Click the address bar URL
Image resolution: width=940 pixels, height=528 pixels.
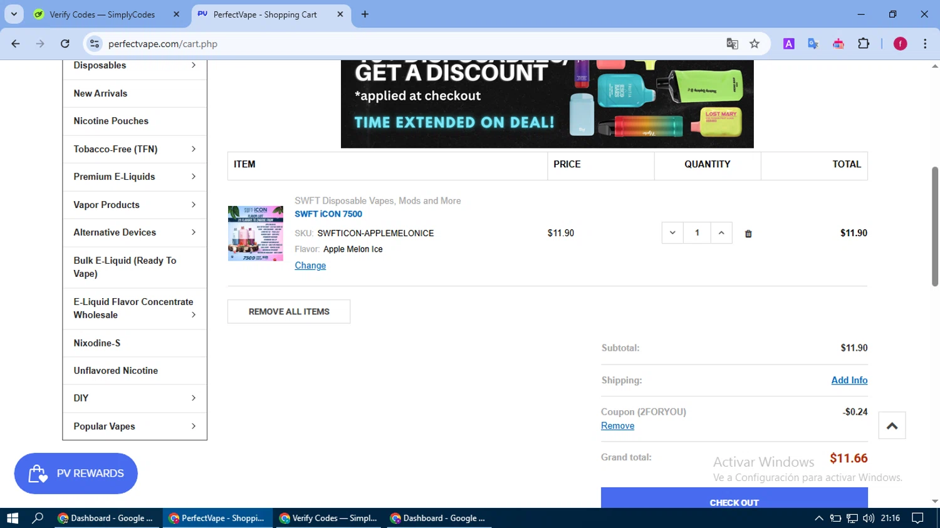click(163, 44)
